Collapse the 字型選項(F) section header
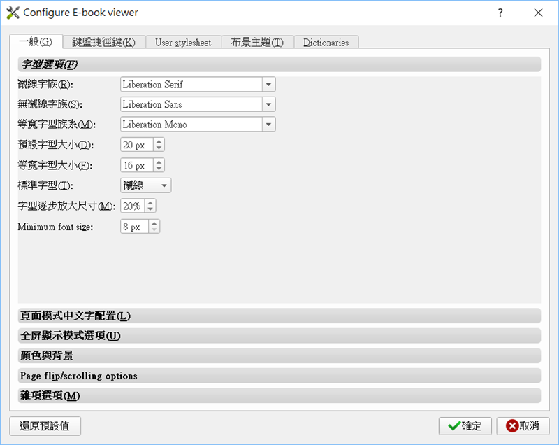The width and height of the screenshot is (559, 445). [x=279, y=64]
